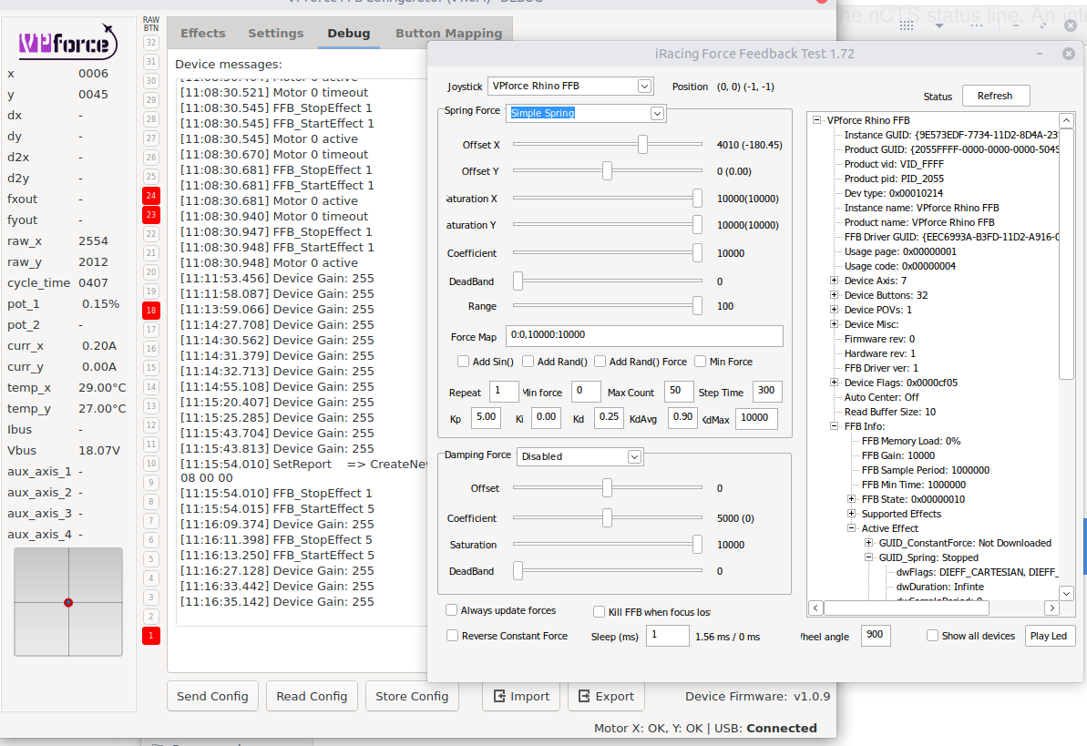Expand Supported Effects node
This screenshot has width=1087, height=746.
[x=851, y=513]
